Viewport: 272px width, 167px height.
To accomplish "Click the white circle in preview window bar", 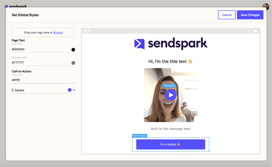I will point(256,31).
